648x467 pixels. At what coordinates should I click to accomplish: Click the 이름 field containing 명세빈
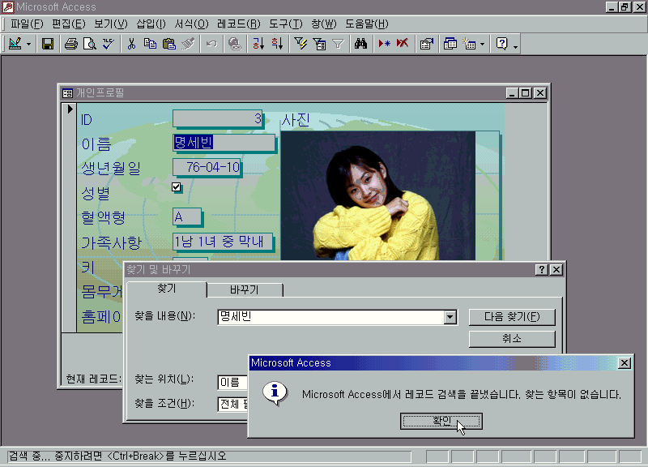224,143
